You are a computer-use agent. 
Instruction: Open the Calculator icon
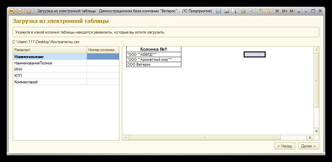(260, 11)
